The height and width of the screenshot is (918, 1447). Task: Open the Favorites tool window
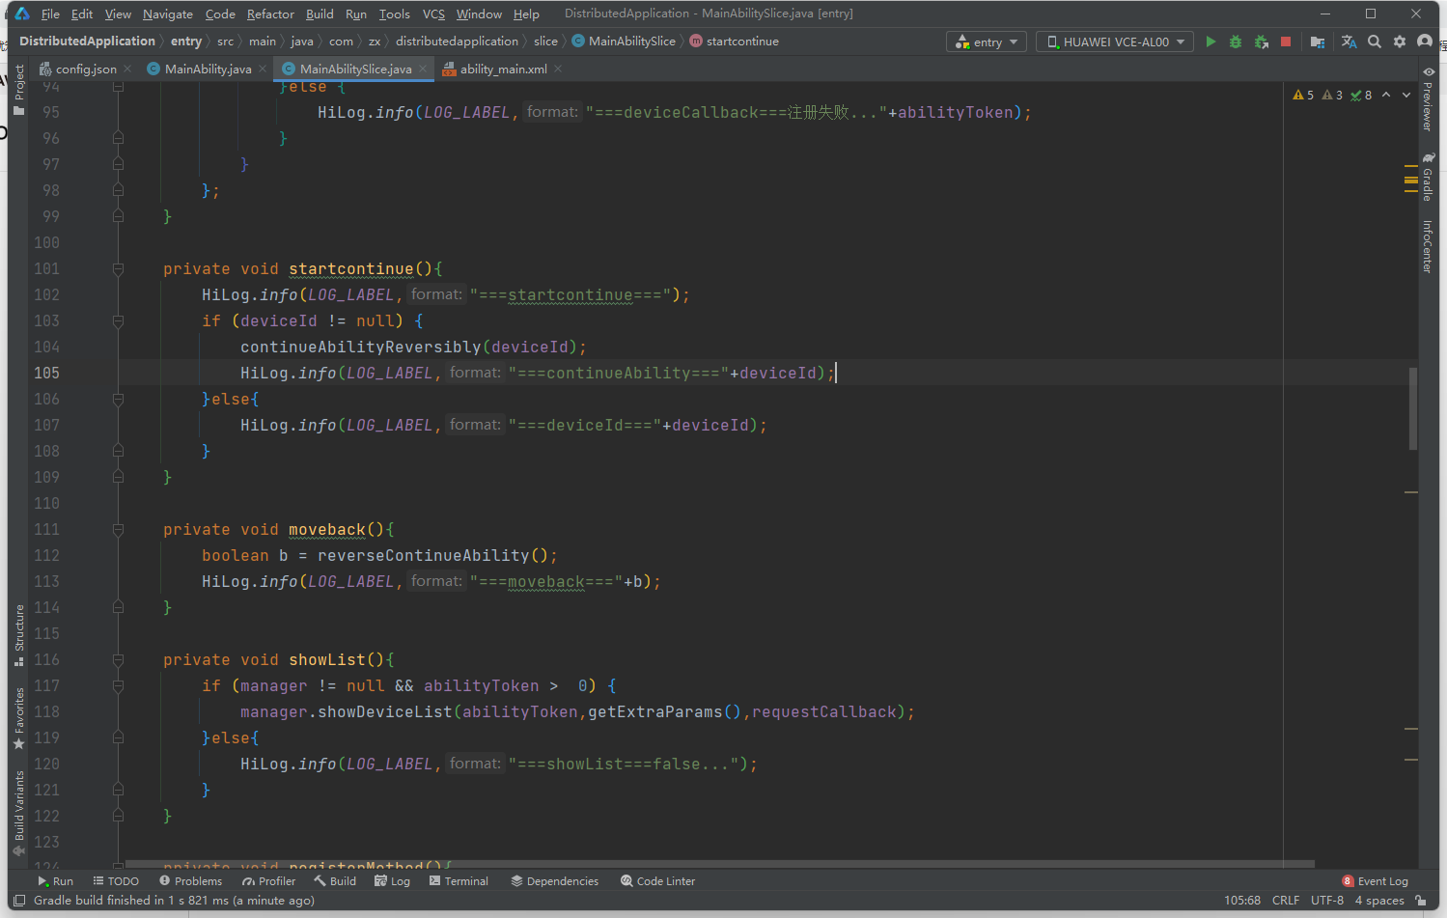[19, 718]
